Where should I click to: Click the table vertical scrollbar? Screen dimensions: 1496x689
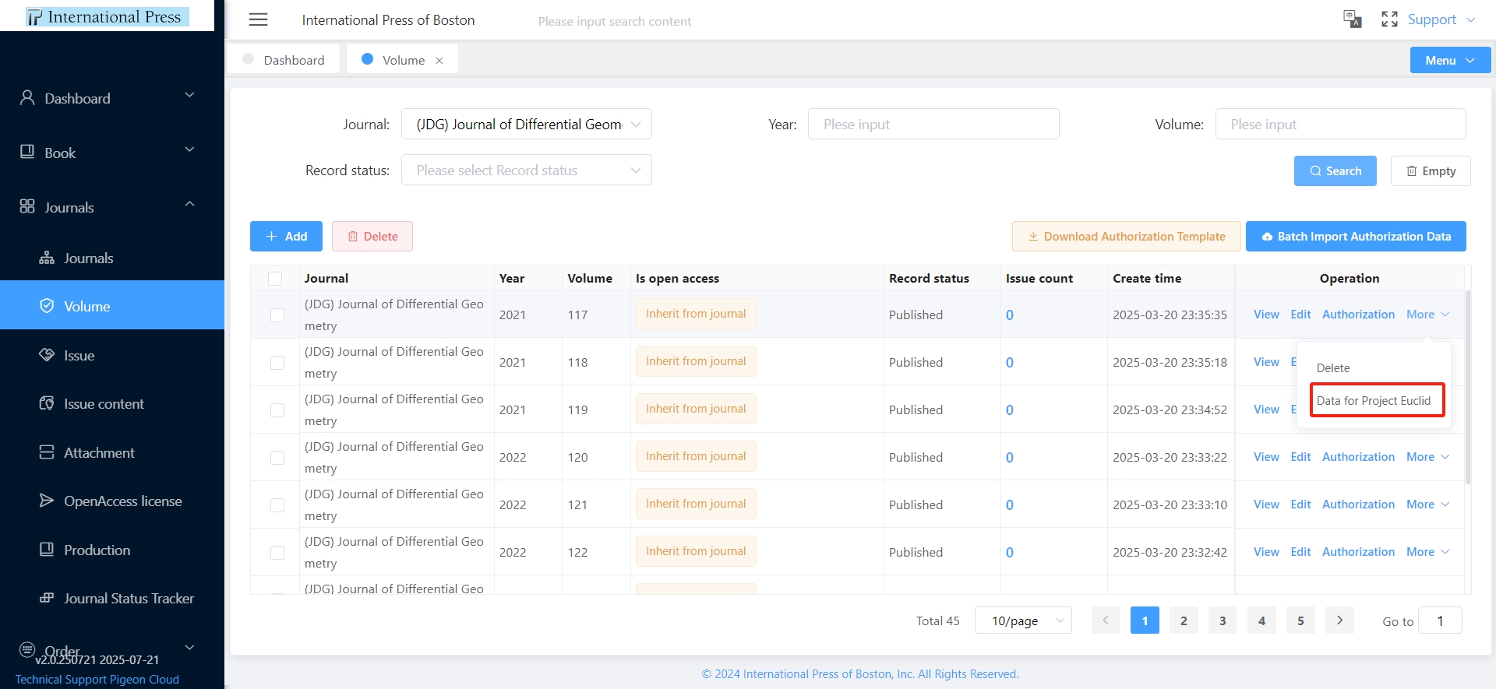click(x=1468, y=387)
